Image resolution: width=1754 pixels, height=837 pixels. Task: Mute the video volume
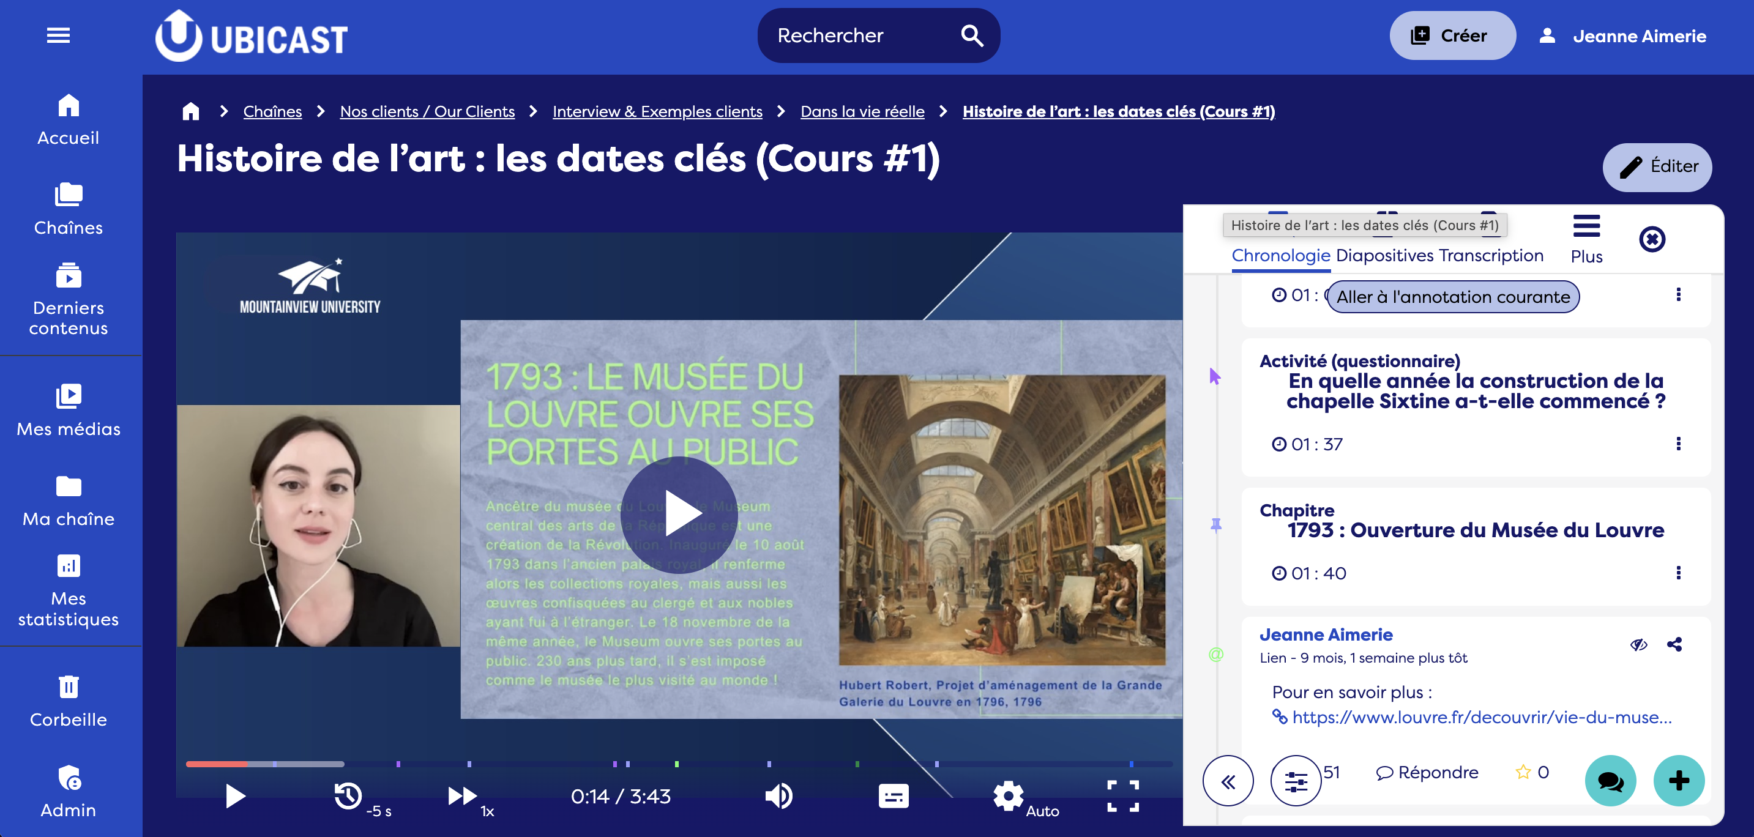(779, 795)
